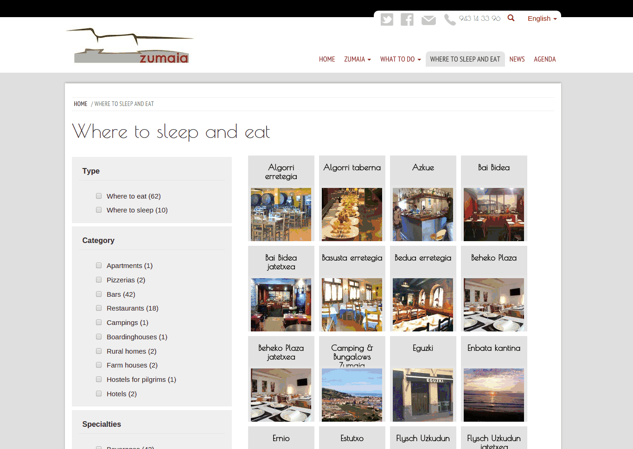Click the Algorri erretegia title link
633x449 pixels.
(281, 172)
